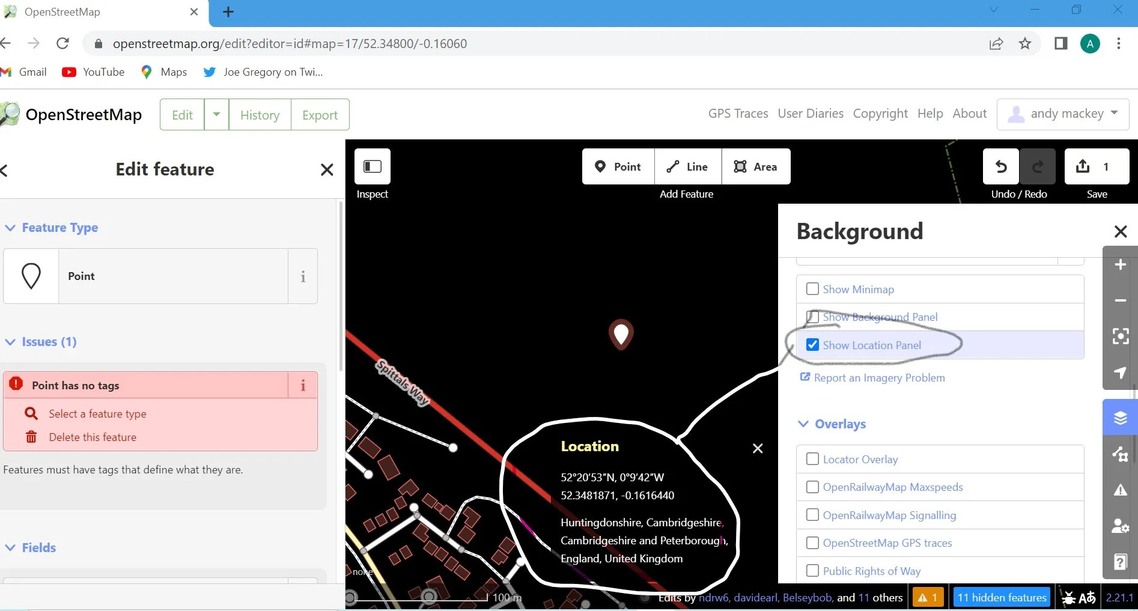Enable the Locator Overlay checkbox

(812, 459)
